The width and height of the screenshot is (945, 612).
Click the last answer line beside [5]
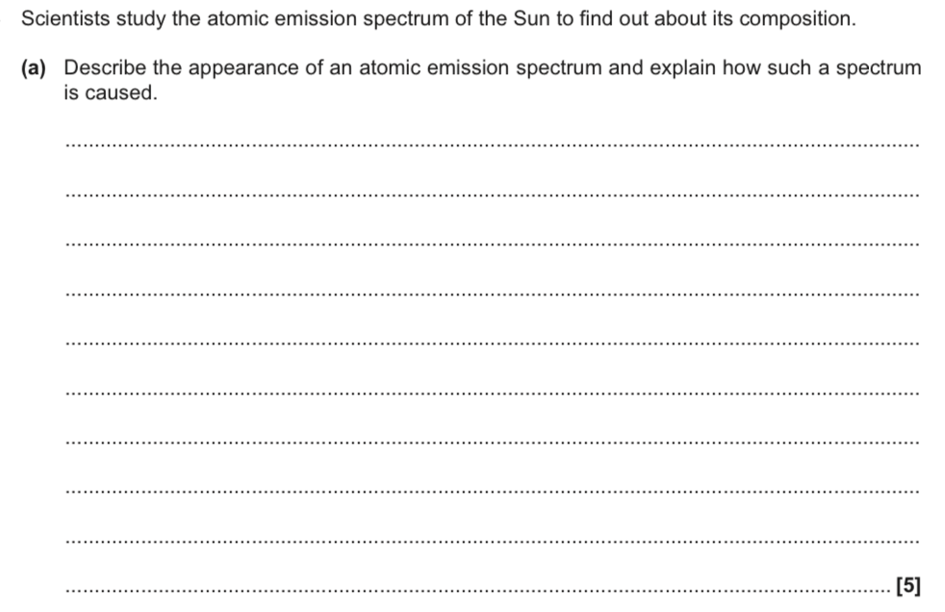click(x=477, y=591)
